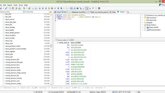Click the green Refresh icon
This screenshot has width=165, height=93.
(24, 8)
